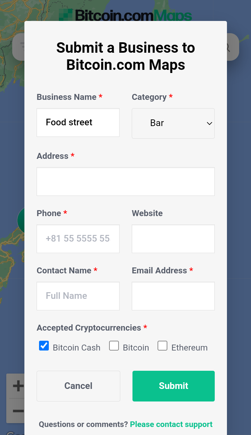Click the Email Address input field
This screenshot has height=435, width=251.
coord(173,296)
